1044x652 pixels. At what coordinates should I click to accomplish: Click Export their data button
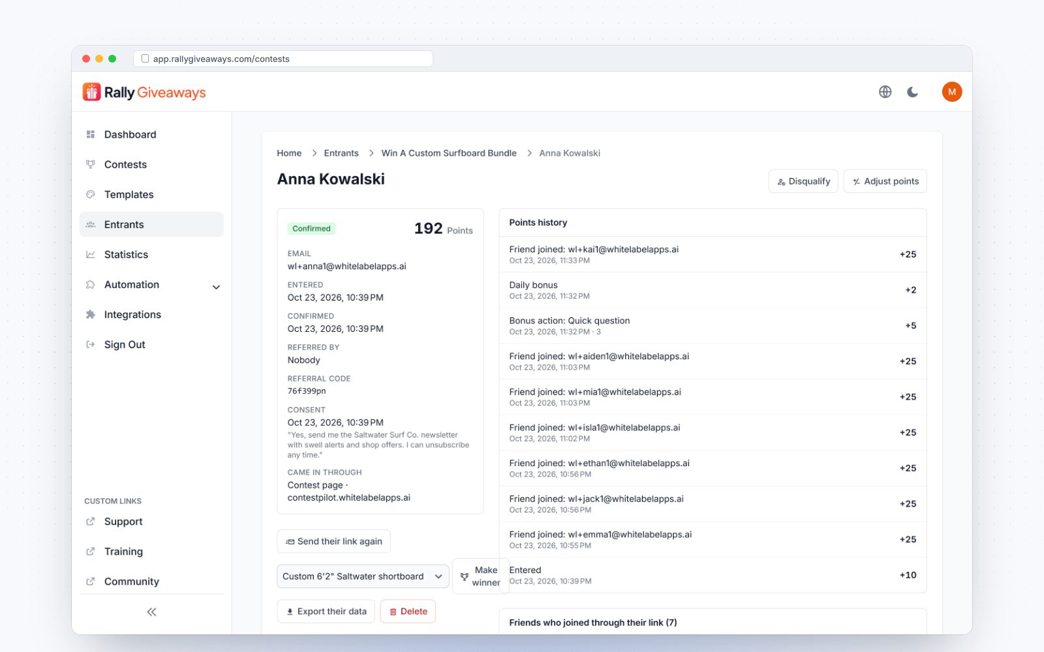tap(326, 612)
